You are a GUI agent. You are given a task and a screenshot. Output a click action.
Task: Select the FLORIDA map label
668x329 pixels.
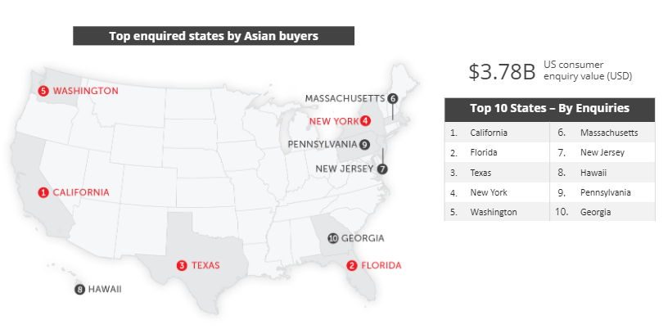[381, 265]
